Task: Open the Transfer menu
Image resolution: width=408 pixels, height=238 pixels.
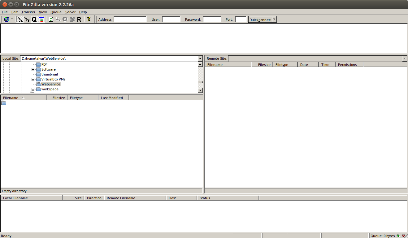Action: tap(28, 12)
